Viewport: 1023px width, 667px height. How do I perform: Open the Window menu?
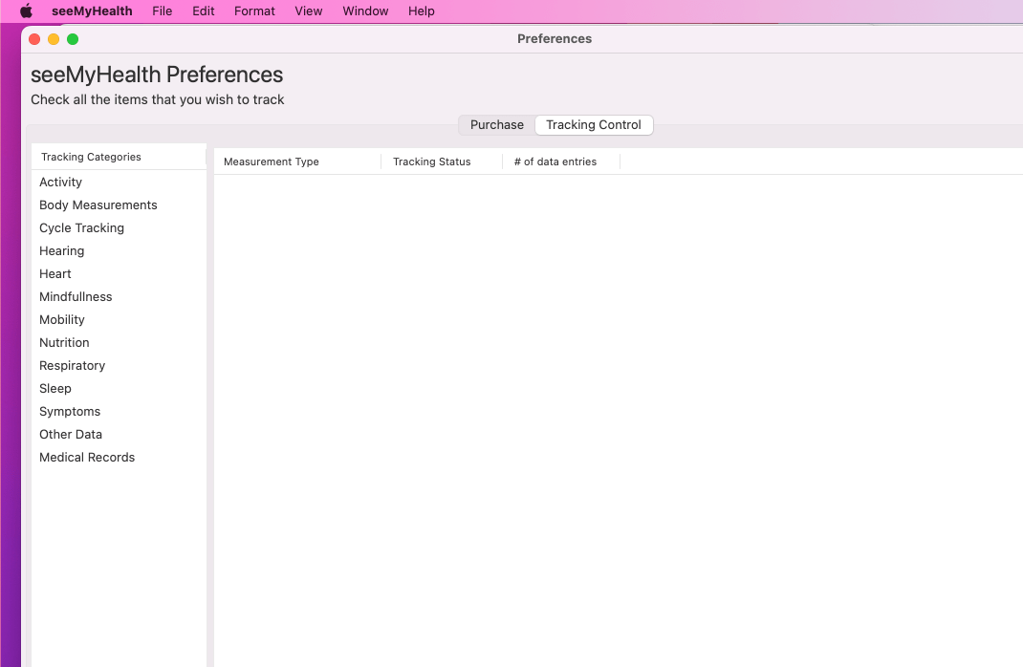pyautogui.click(x=365, y=11)
